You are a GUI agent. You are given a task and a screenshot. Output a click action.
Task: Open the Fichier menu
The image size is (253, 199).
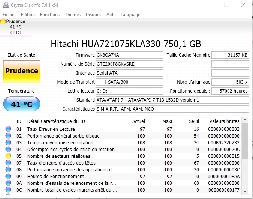(9, 15)
